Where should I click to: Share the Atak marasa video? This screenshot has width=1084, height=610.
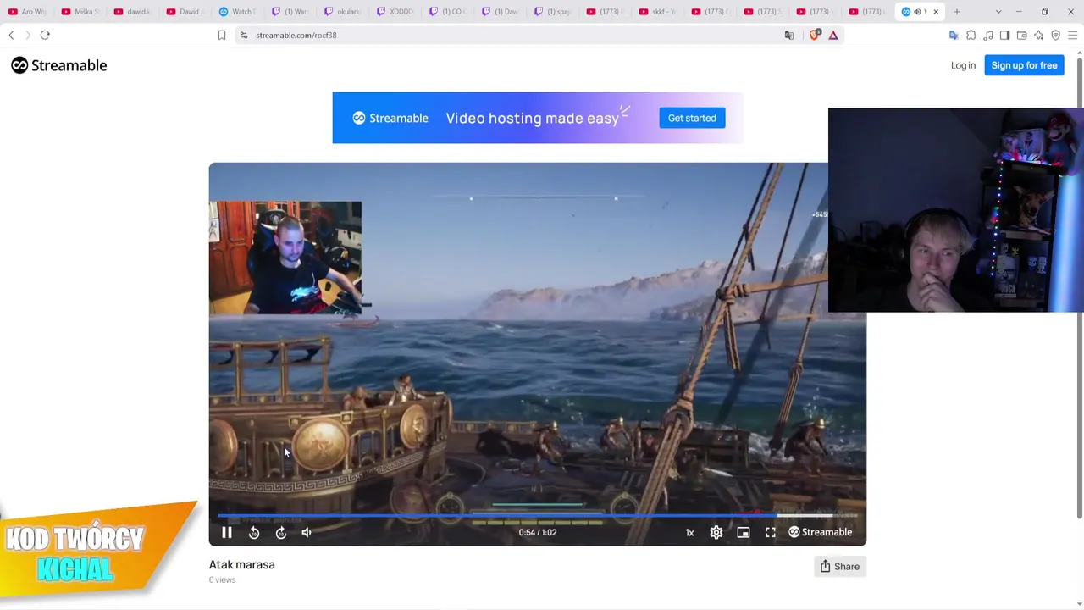point(840,567)
